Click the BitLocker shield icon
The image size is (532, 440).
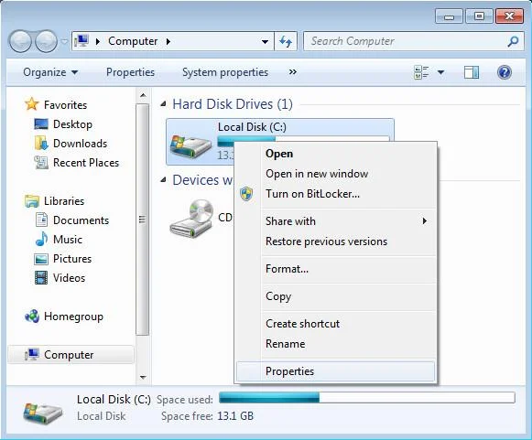246,194
